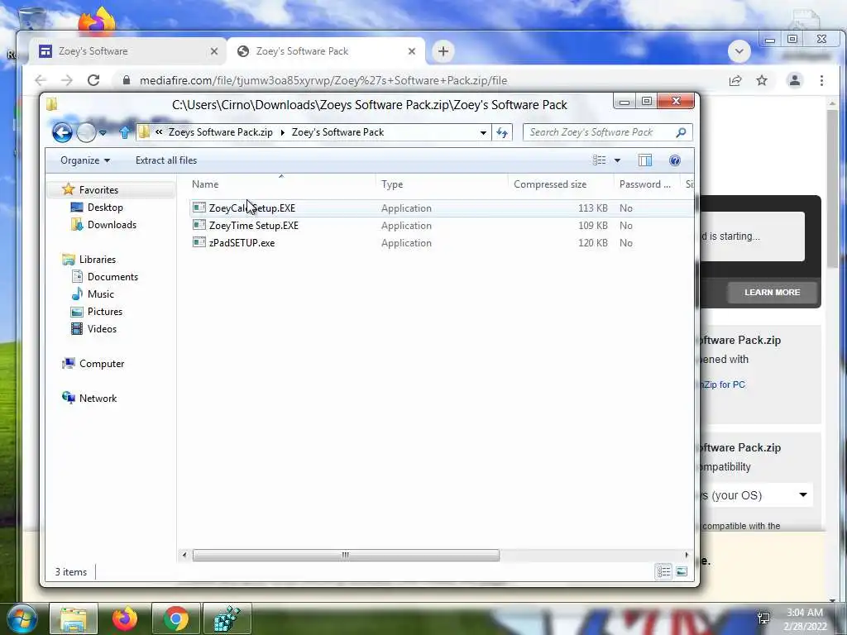Click Extract all files
Viewport: 847px width, 635px height.
click(x=165, y=160)
